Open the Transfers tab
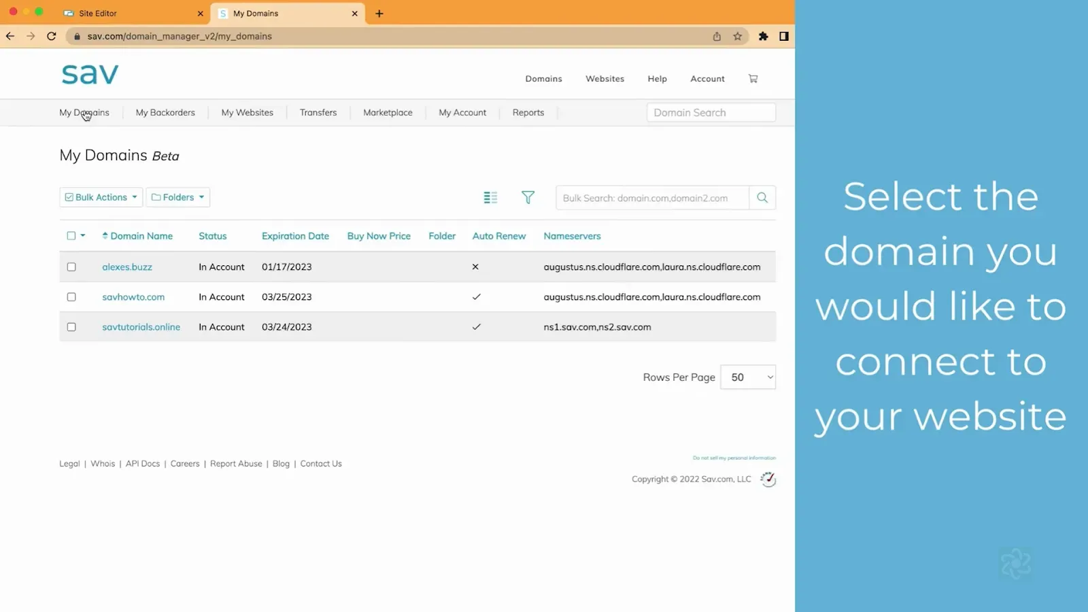 (x=318, y=113)
